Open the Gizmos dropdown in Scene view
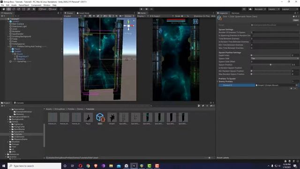The width and height of the screenshot is (300, 169). click(x=129, y=16)
